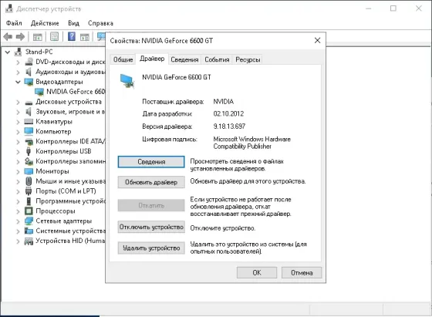The width and height of the screenshot is (432, 317).
Task: Click the DVD drives category icon
Action: click(29, 62)
